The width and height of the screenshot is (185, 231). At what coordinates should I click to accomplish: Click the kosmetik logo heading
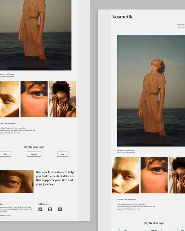click(x=122, y=17)
